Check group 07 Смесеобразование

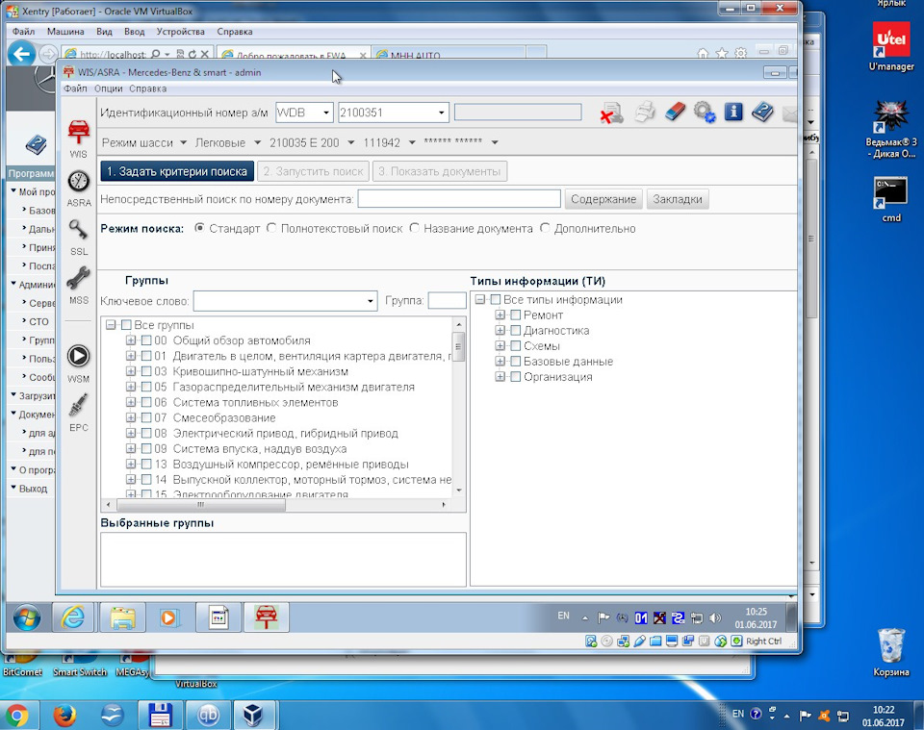coord(146,418)
